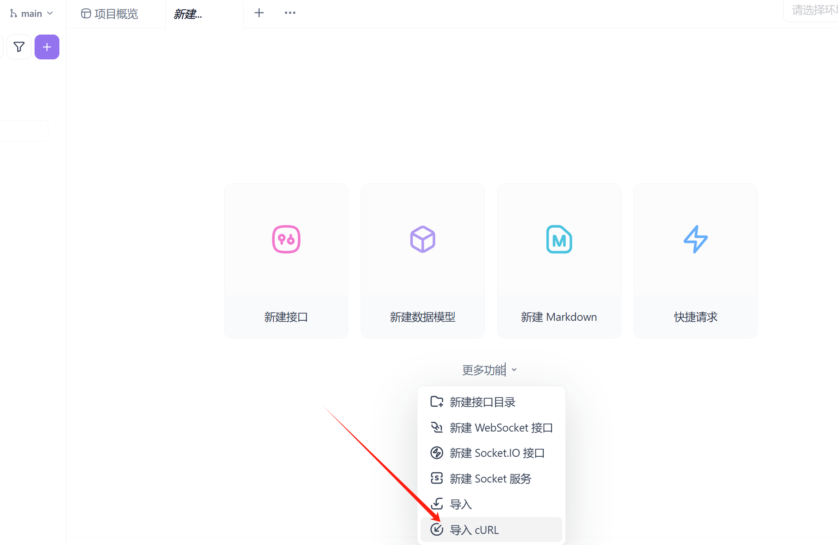Screen dimensions: 838x545
Task: Click the cURL import icon in the menu
Action: coord(437,529)
